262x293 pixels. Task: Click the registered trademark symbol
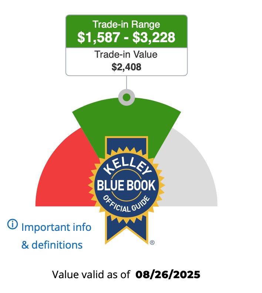click(152, 243)
